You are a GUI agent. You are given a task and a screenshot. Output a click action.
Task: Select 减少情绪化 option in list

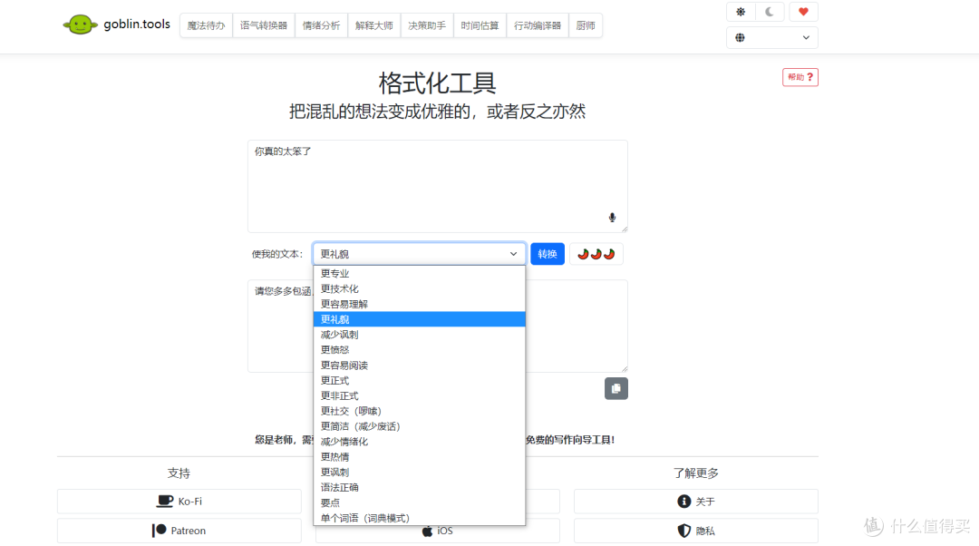(419, 442)
